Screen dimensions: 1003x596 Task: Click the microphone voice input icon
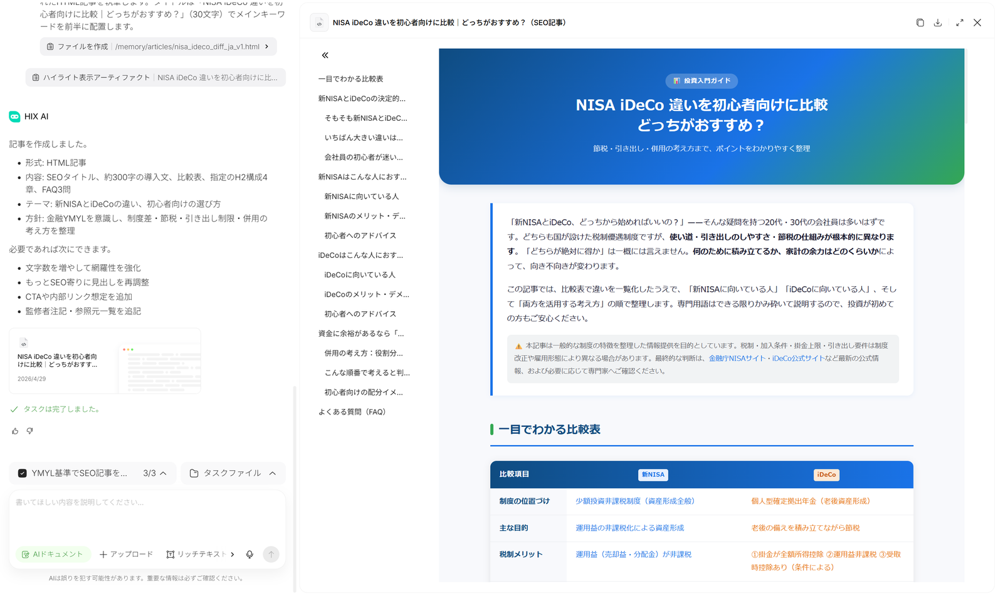249,554
